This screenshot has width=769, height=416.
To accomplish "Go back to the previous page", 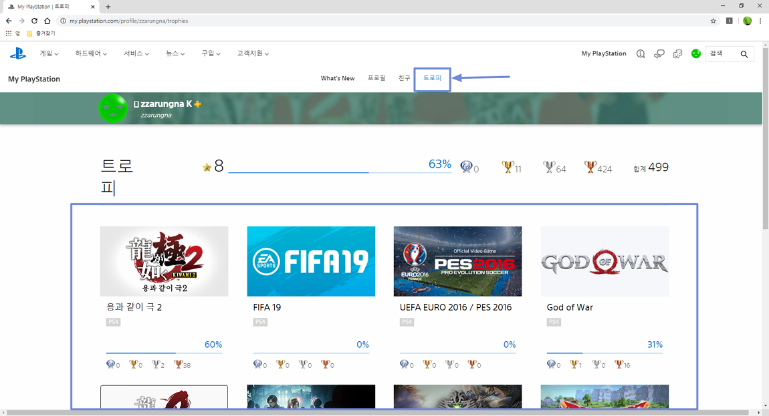I will (x=8, y=21).
